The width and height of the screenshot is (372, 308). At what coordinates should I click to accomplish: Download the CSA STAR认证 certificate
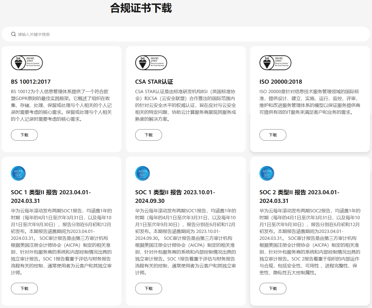tap(149, 135)
